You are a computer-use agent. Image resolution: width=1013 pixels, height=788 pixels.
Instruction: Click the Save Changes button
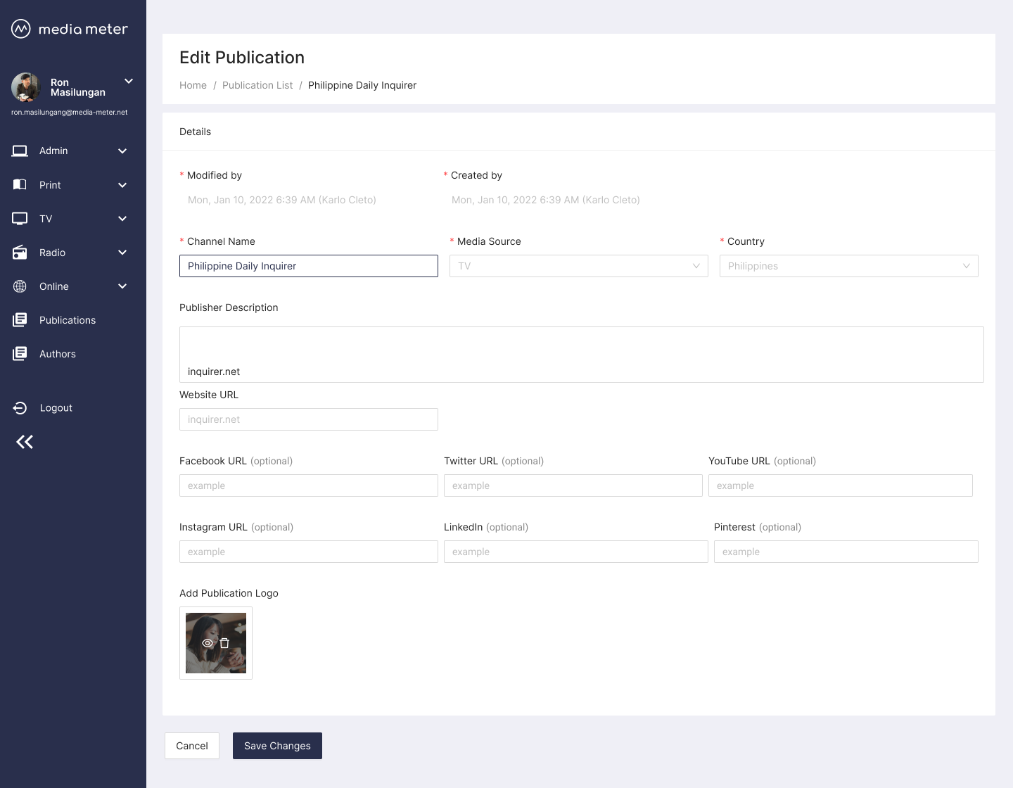277,746
